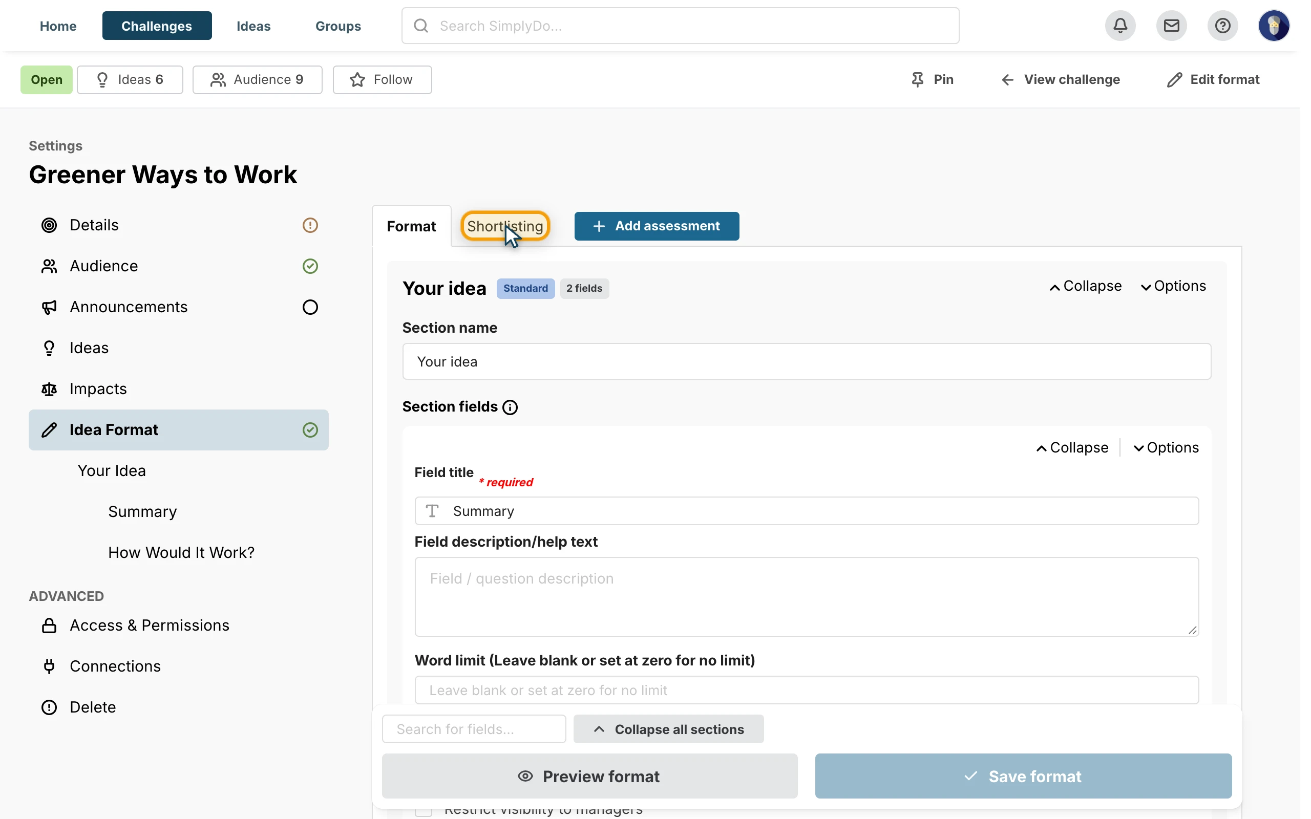Click Edit format

tap(1214, 80)
